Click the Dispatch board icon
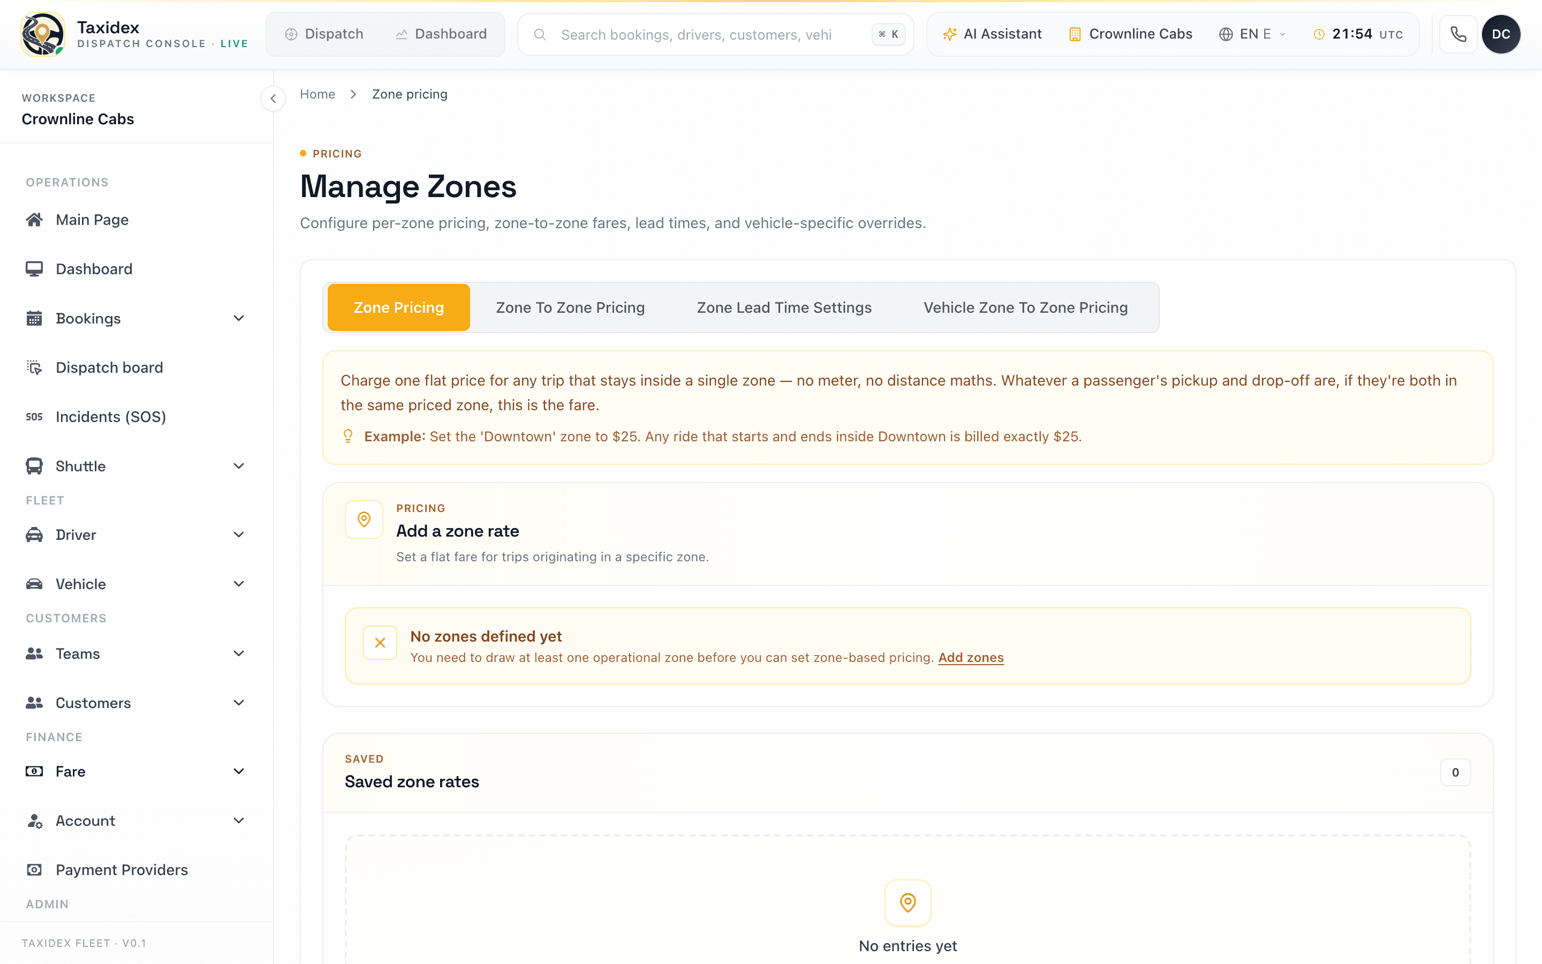The height and width of the screenshot is (964, 1542). point(34,367)
